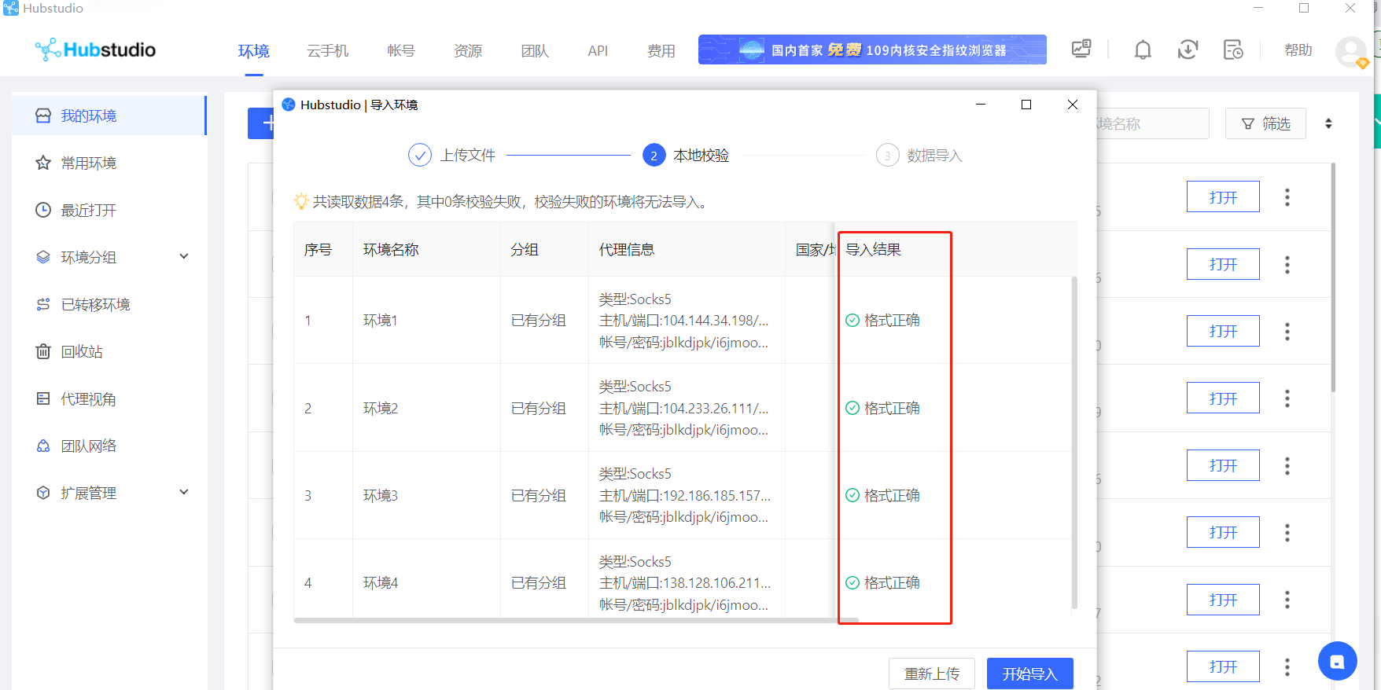Click the notification bell icon
The height and width of the screenshot is (690, 1381).
1143,50
